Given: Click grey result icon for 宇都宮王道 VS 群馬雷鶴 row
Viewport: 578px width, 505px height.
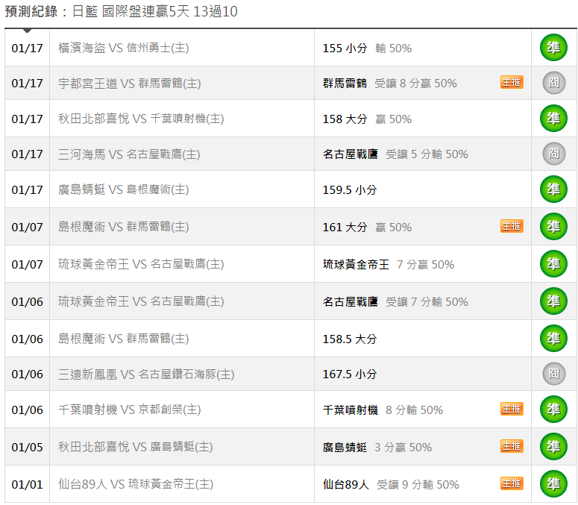Looking at the screenshot, I should (553, 83).
